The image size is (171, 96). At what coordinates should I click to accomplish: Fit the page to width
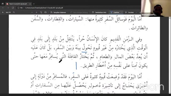tap(45, 13)
